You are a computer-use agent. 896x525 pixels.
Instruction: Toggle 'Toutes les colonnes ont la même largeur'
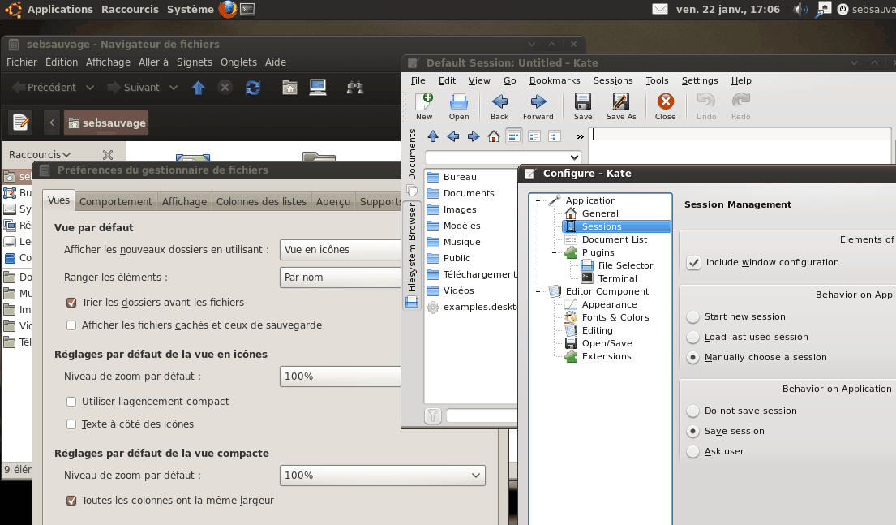pos(71,501)
